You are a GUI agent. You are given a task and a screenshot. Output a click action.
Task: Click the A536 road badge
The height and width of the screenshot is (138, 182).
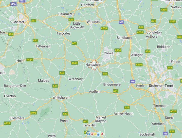point(164,10)
